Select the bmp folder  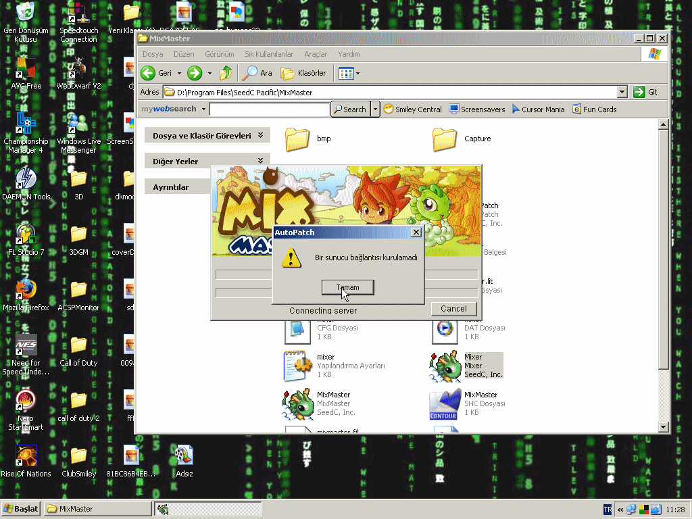coord(308,139)
